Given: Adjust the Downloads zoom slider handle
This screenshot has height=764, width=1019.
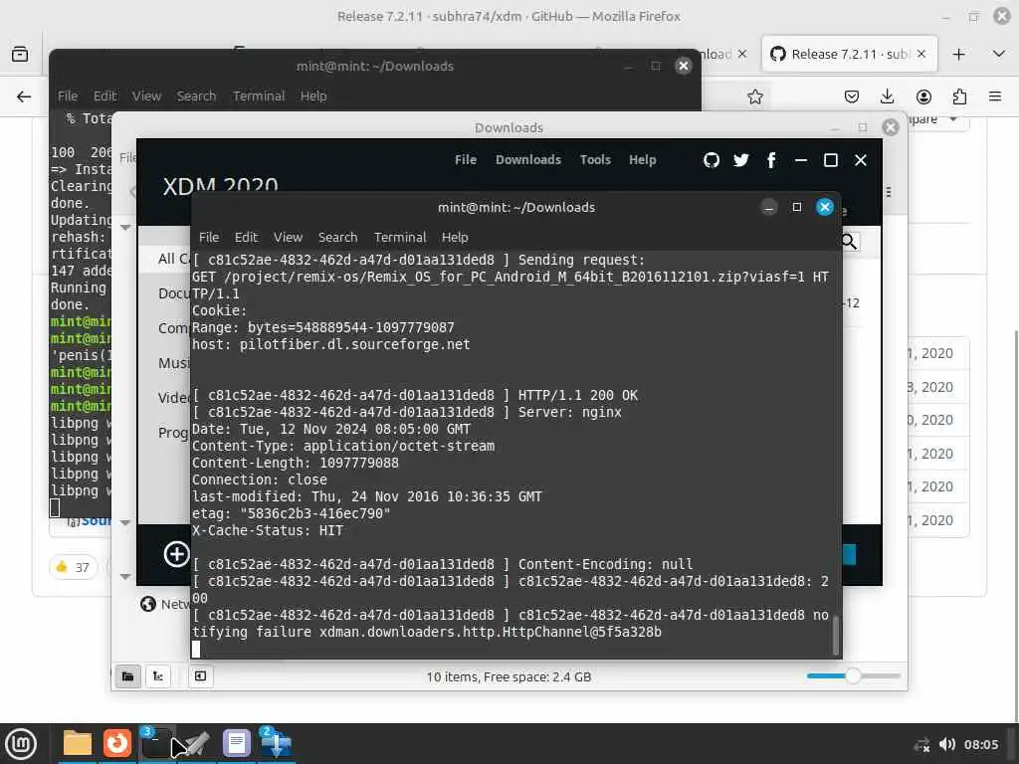Looking at the screenshot, I should tap(853, 676).
